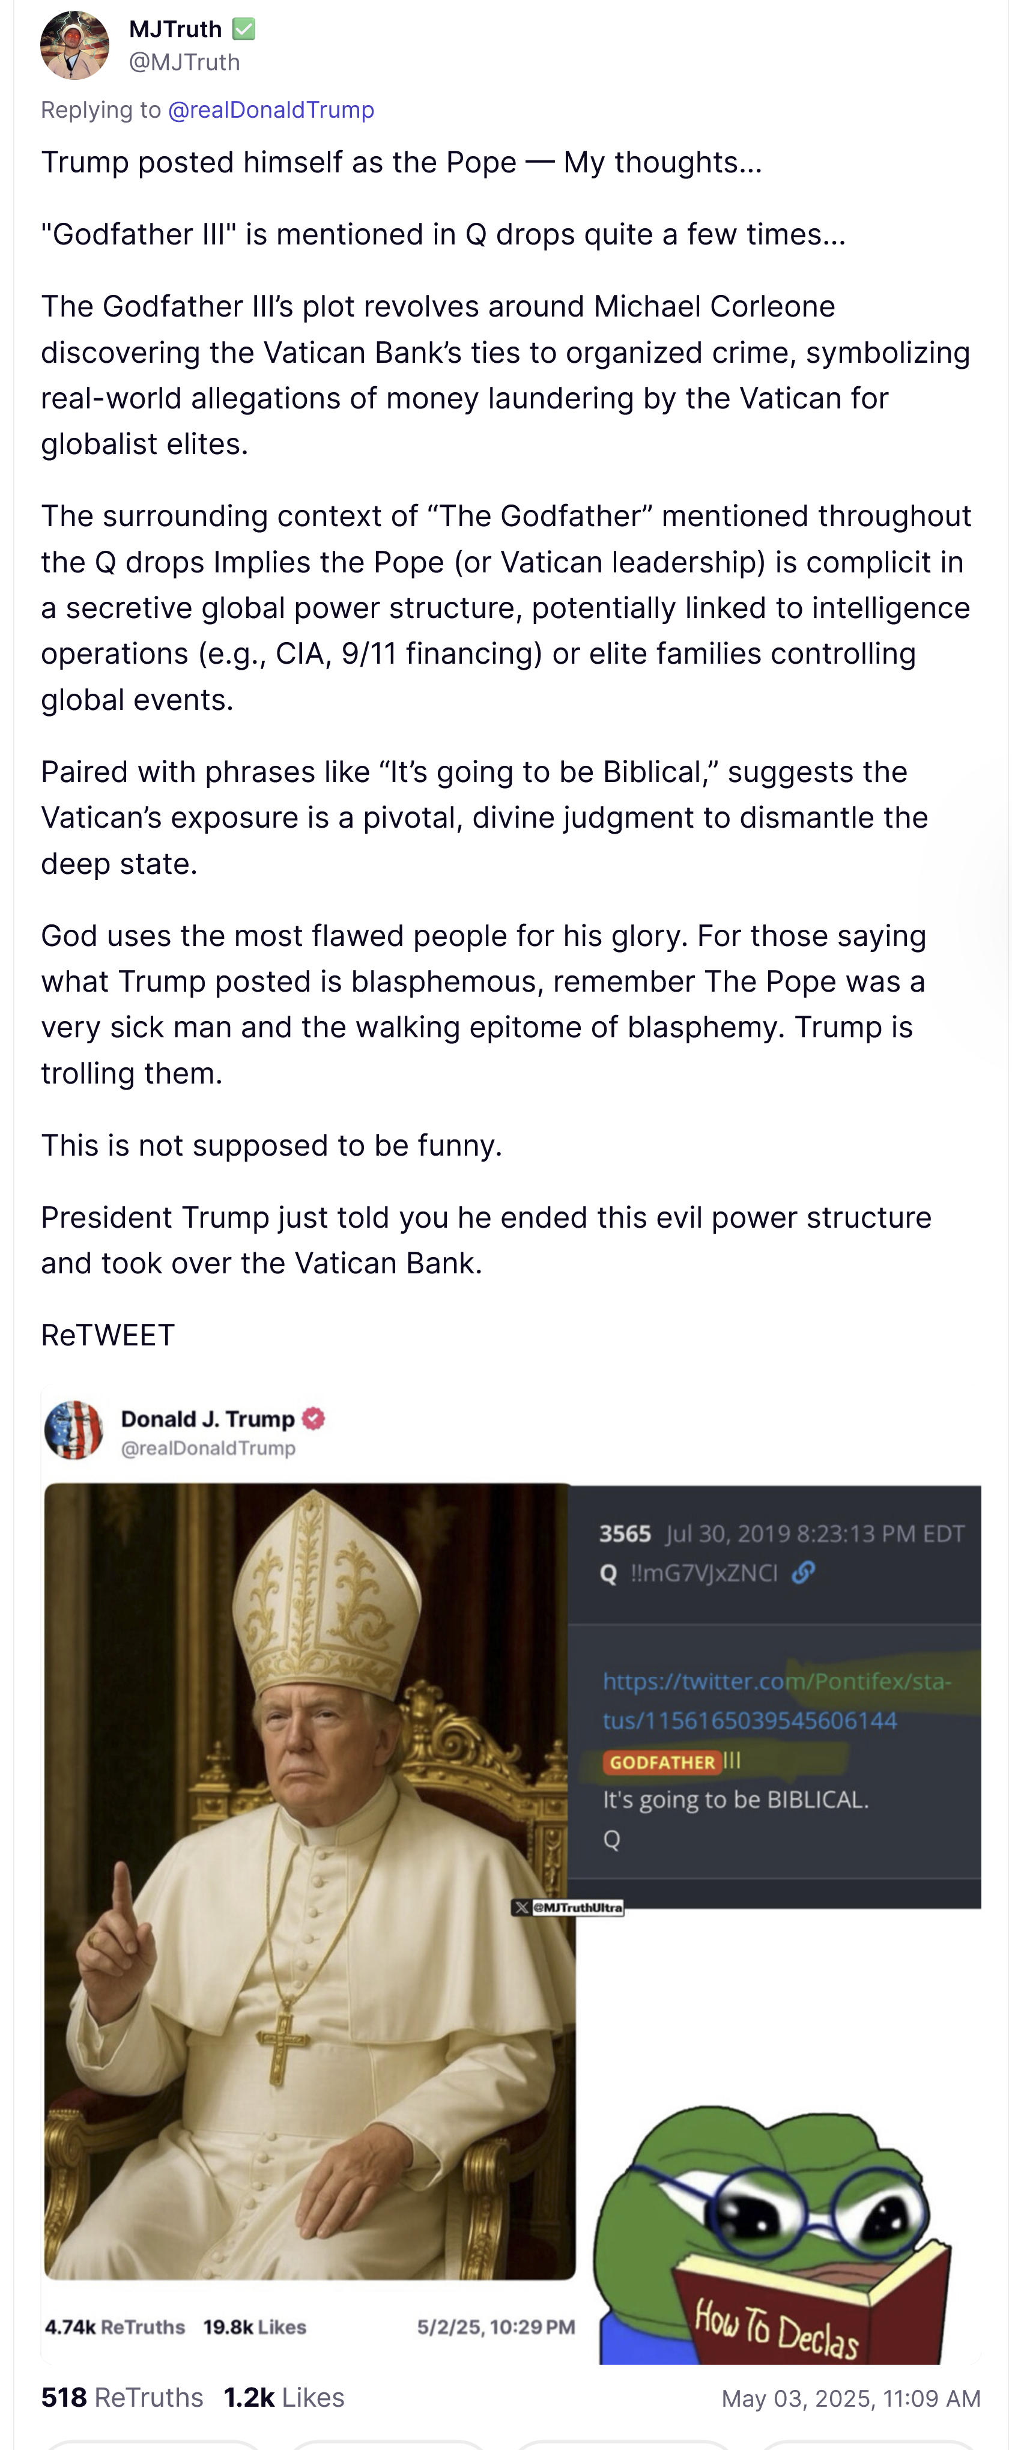Click the 19.8k Likes count in embedded post
The image size is (1012, 2450).
coord(254,2326)
